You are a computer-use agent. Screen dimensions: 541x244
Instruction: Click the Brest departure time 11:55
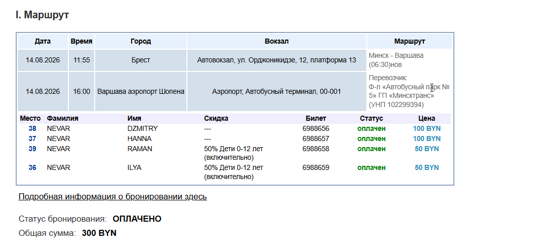pos(82,60)
